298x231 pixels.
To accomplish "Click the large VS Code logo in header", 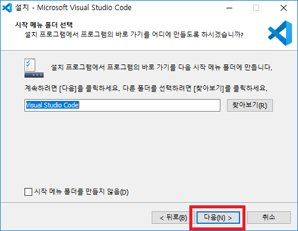I will (x=280, y=33).
